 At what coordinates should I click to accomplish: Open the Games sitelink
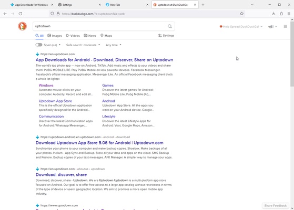coord(108,86)
